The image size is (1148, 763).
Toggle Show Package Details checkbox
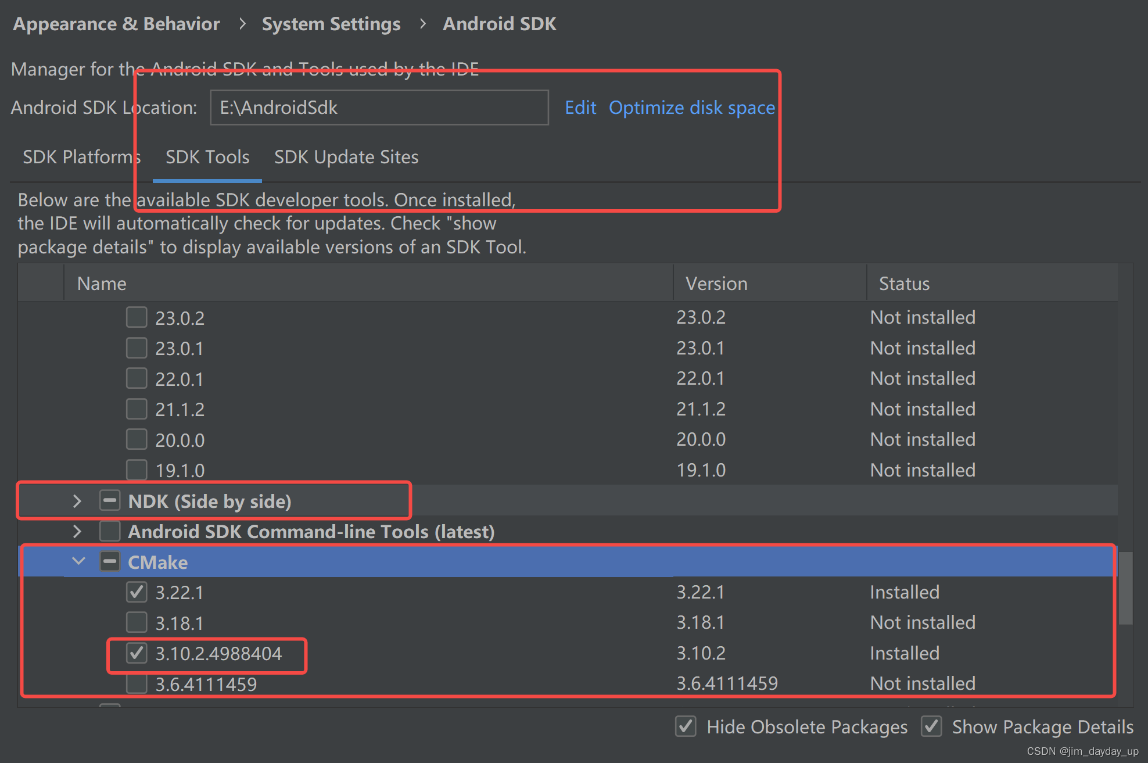[x=931, y=726]
